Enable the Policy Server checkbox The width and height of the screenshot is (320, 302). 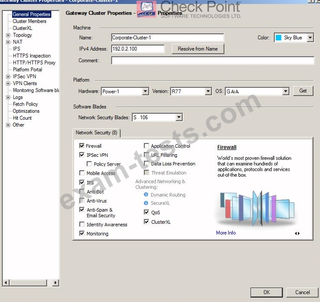tap(89, 164)
